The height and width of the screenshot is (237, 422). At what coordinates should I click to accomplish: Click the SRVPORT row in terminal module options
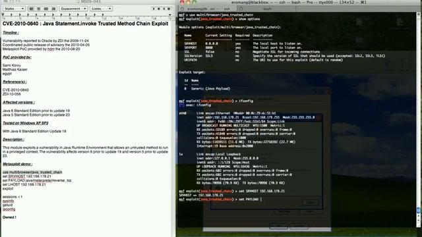(243, 47)
